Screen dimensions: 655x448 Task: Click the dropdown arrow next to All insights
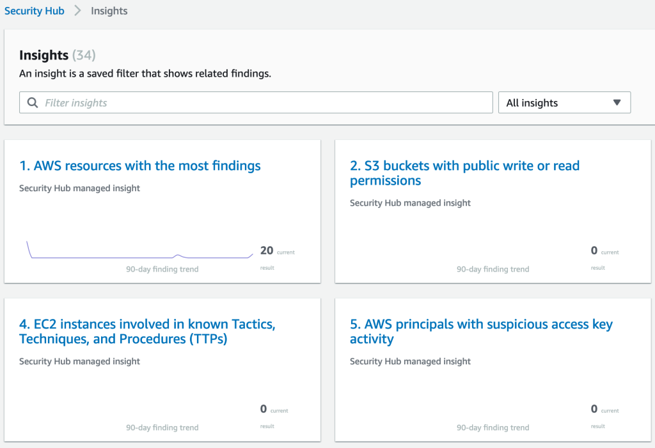[616, 102]
